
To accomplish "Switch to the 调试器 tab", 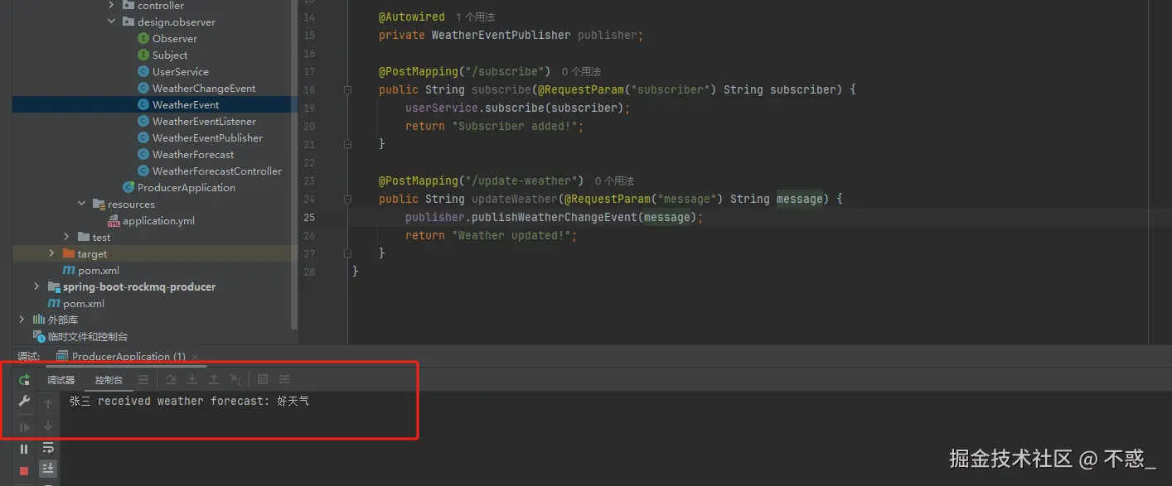I will click(61, 380).
